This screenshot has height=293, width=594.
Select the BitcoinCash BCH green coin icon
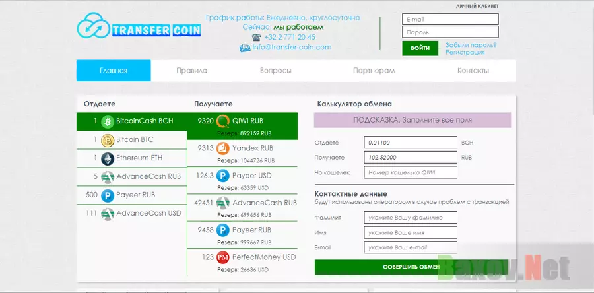coord(108,121)
